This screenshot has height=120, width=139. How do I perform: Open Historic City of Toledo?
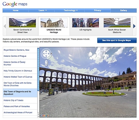(x=20, y=100)
